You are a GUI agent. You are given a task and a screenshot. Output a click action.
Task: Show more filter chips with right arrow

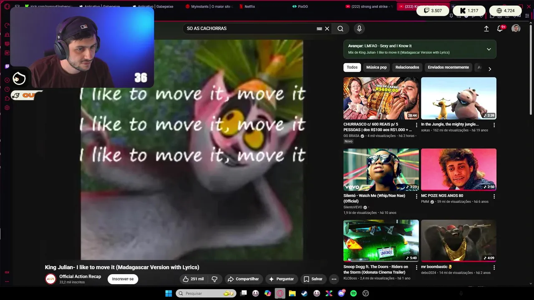tap(490, 69)
